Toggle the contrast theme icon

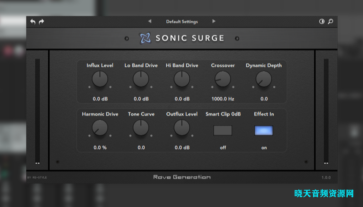coord(322,21)
